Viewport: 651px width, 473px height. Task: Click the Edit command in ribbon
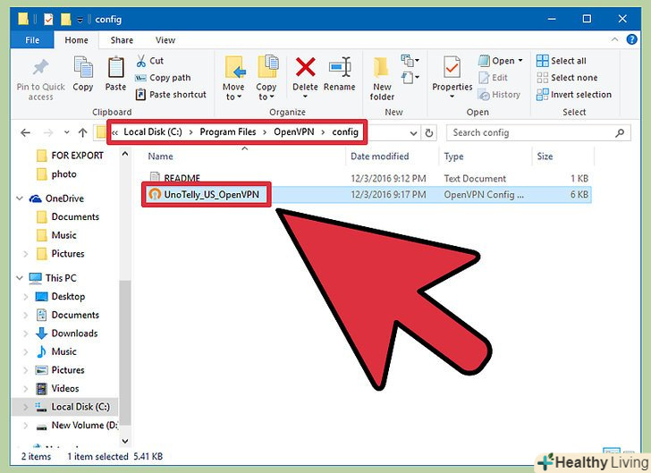coord(493,78)
